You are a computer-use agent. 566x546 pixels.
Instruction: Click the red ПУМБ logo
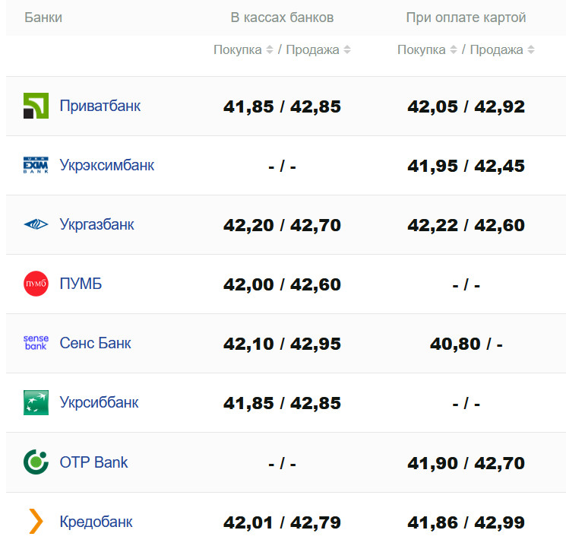[36, 284]
